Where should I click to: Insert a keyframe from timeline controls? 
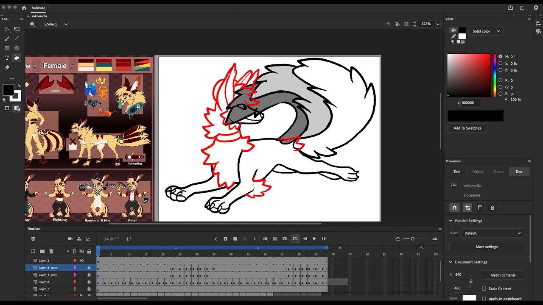pyautogui.click(x=226, y=239)
